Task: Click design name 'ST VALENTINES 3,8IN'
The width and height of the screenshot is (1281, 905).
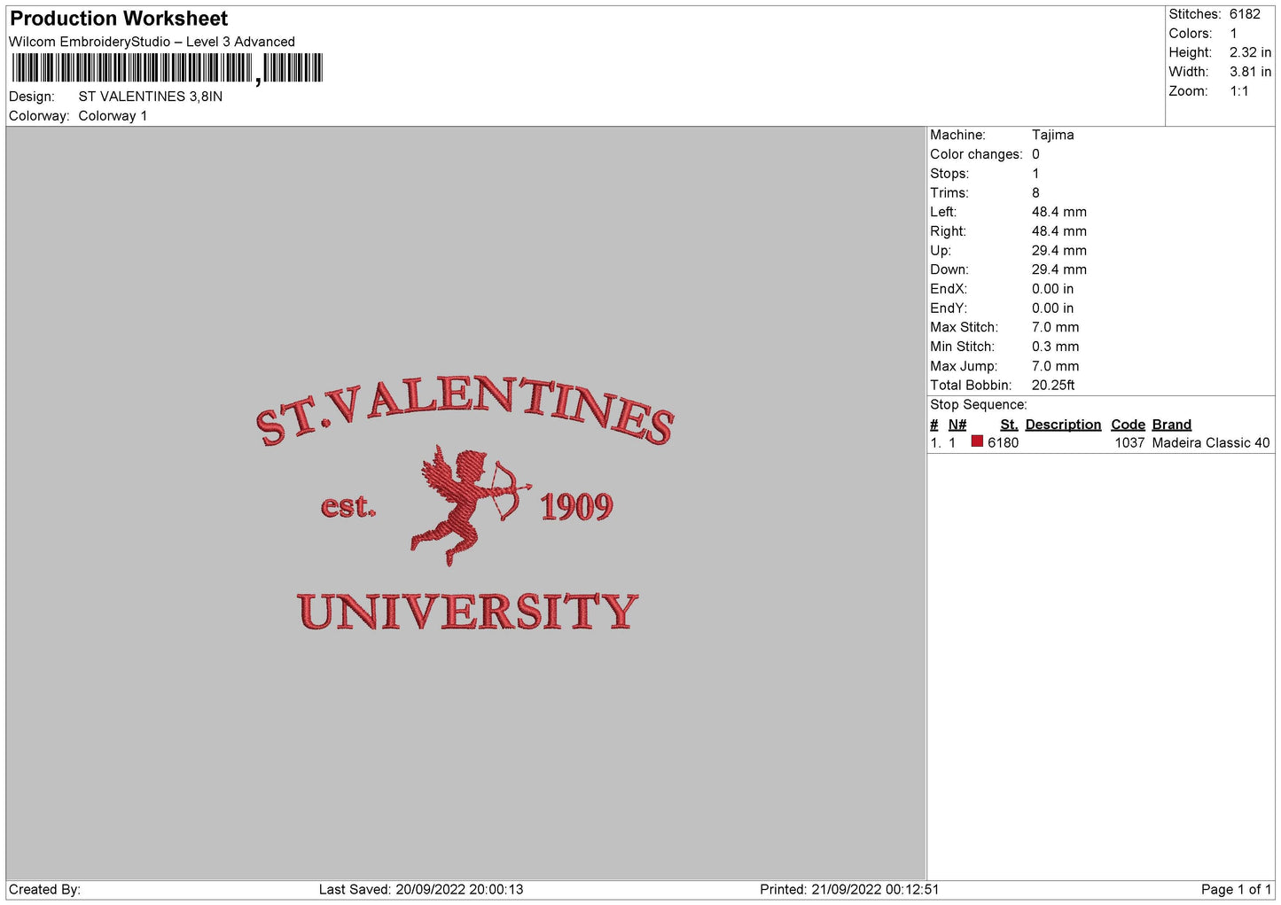Action: coord(151,97)
